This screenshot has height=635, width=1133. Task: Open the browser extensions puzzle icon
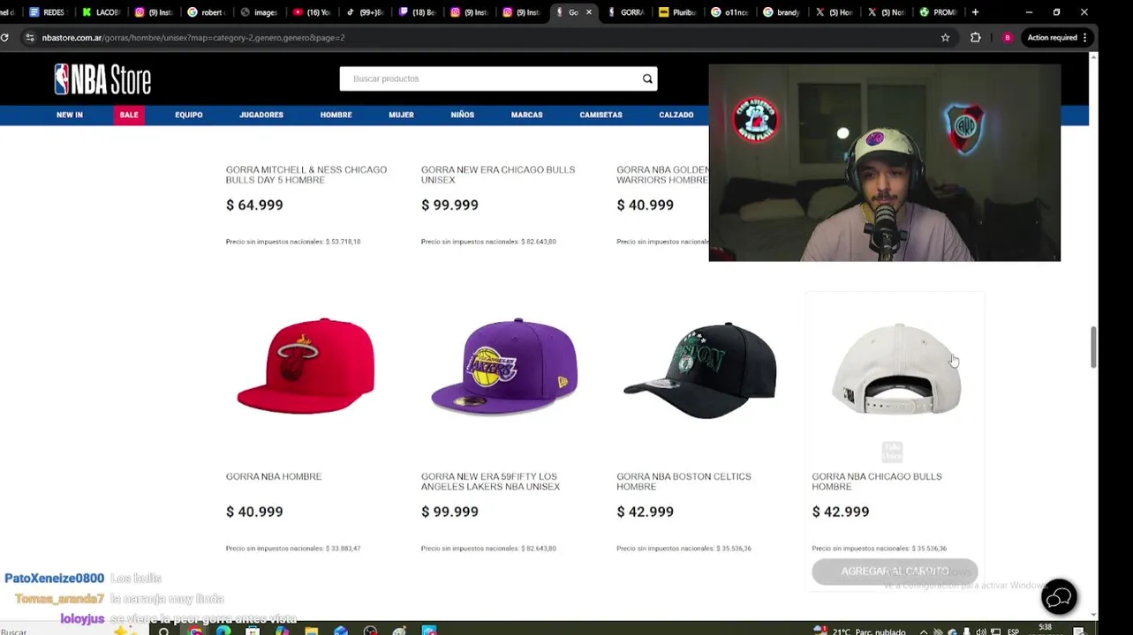point(975,37)
